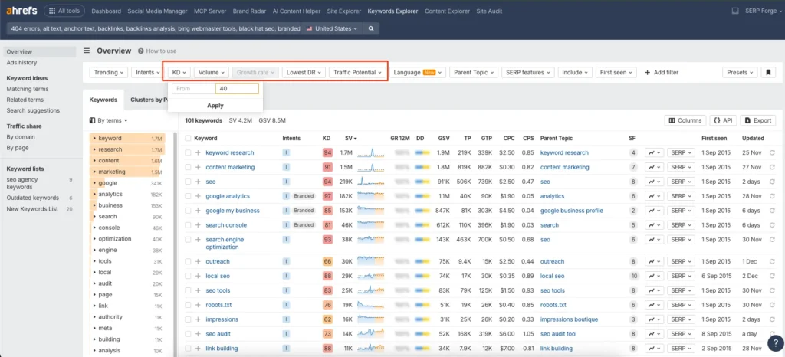Click the Export button
The image size is (785, 357).
(758, 120)
